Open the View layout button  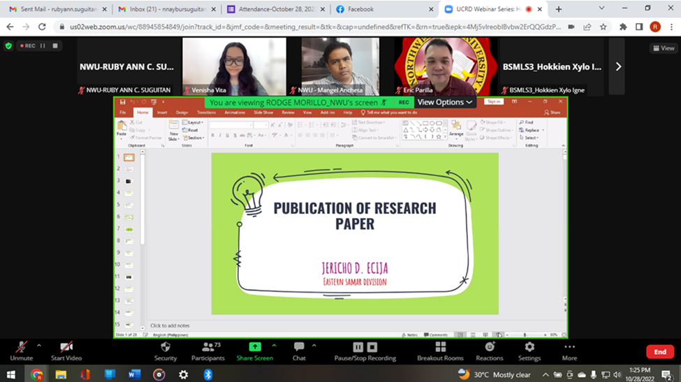[664, 48]
